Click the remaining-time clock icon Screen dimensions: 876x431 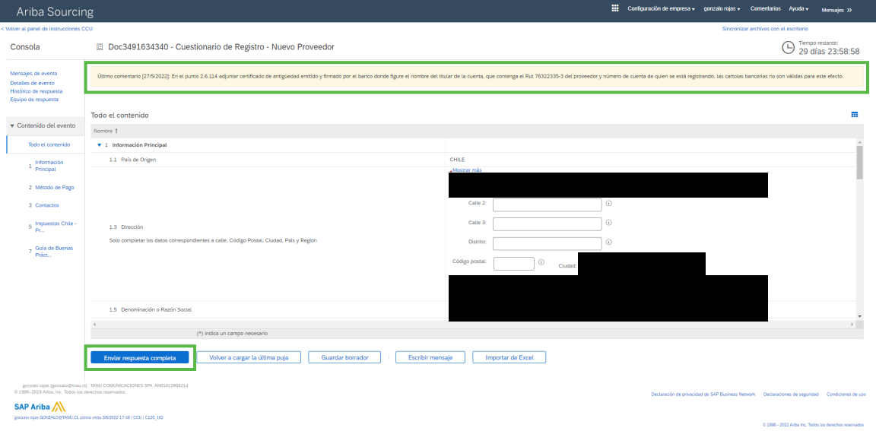coord(788,48)
